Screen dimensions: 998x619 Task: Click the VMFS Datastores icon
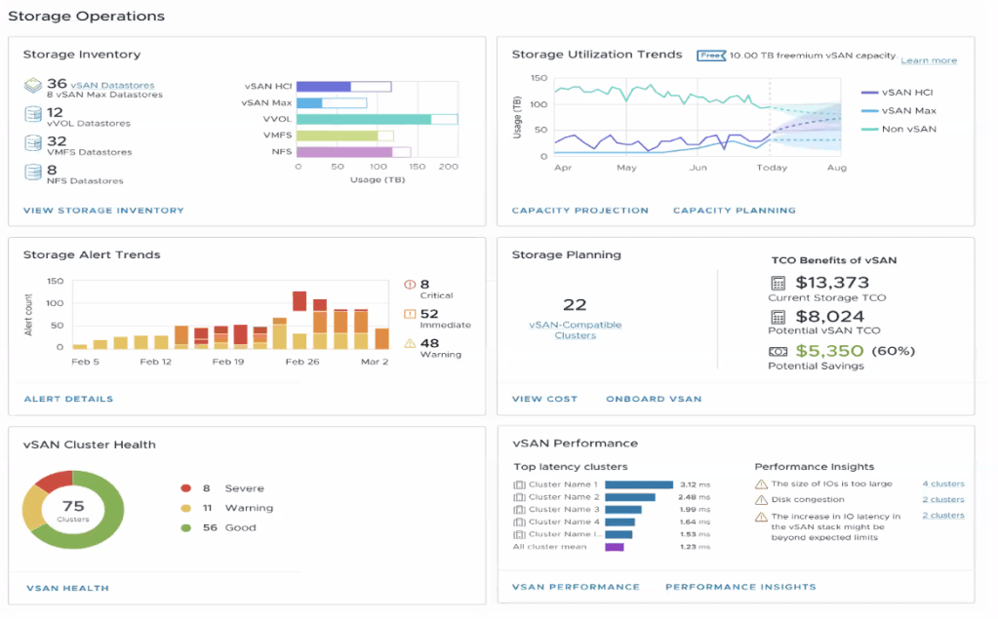[31, 143]
